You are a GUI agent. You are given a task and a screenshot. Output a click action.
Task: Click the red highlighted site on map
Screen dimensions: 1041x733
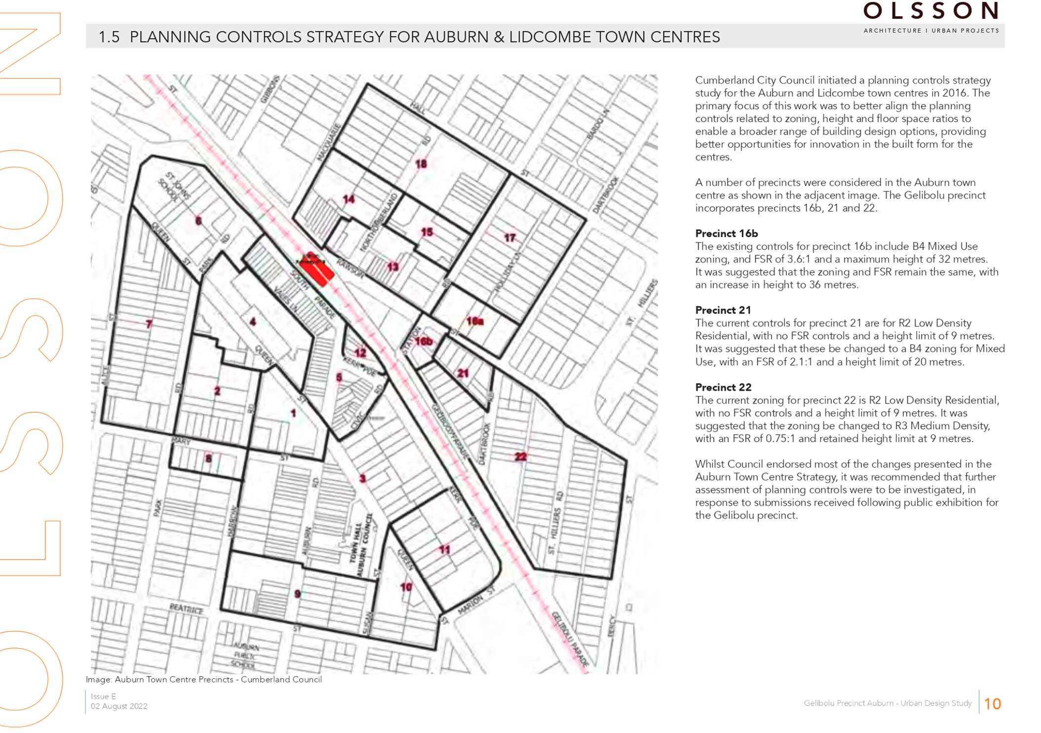coord(317,270)
